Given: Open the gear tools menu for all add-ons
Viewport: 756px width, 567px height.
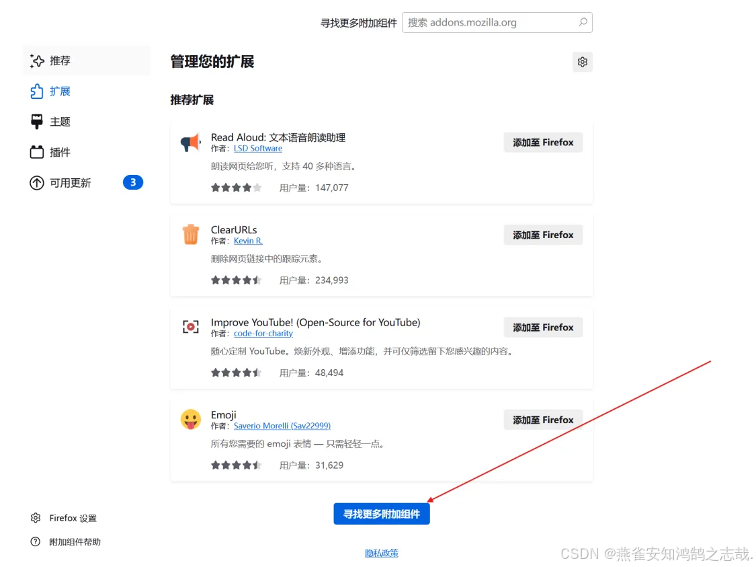Looking at the screenshot, I should [583, 62].
